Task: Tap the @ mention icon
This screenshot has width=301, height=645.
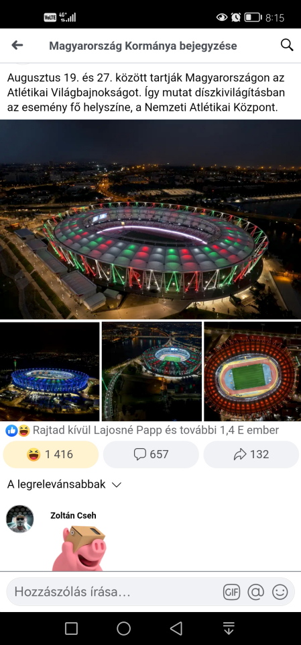Action: coord(255,593)
